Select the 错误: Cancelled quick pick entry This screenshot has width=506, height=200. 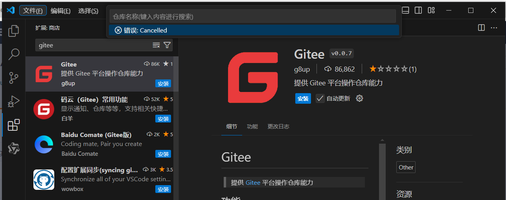(x=254, y=30)
